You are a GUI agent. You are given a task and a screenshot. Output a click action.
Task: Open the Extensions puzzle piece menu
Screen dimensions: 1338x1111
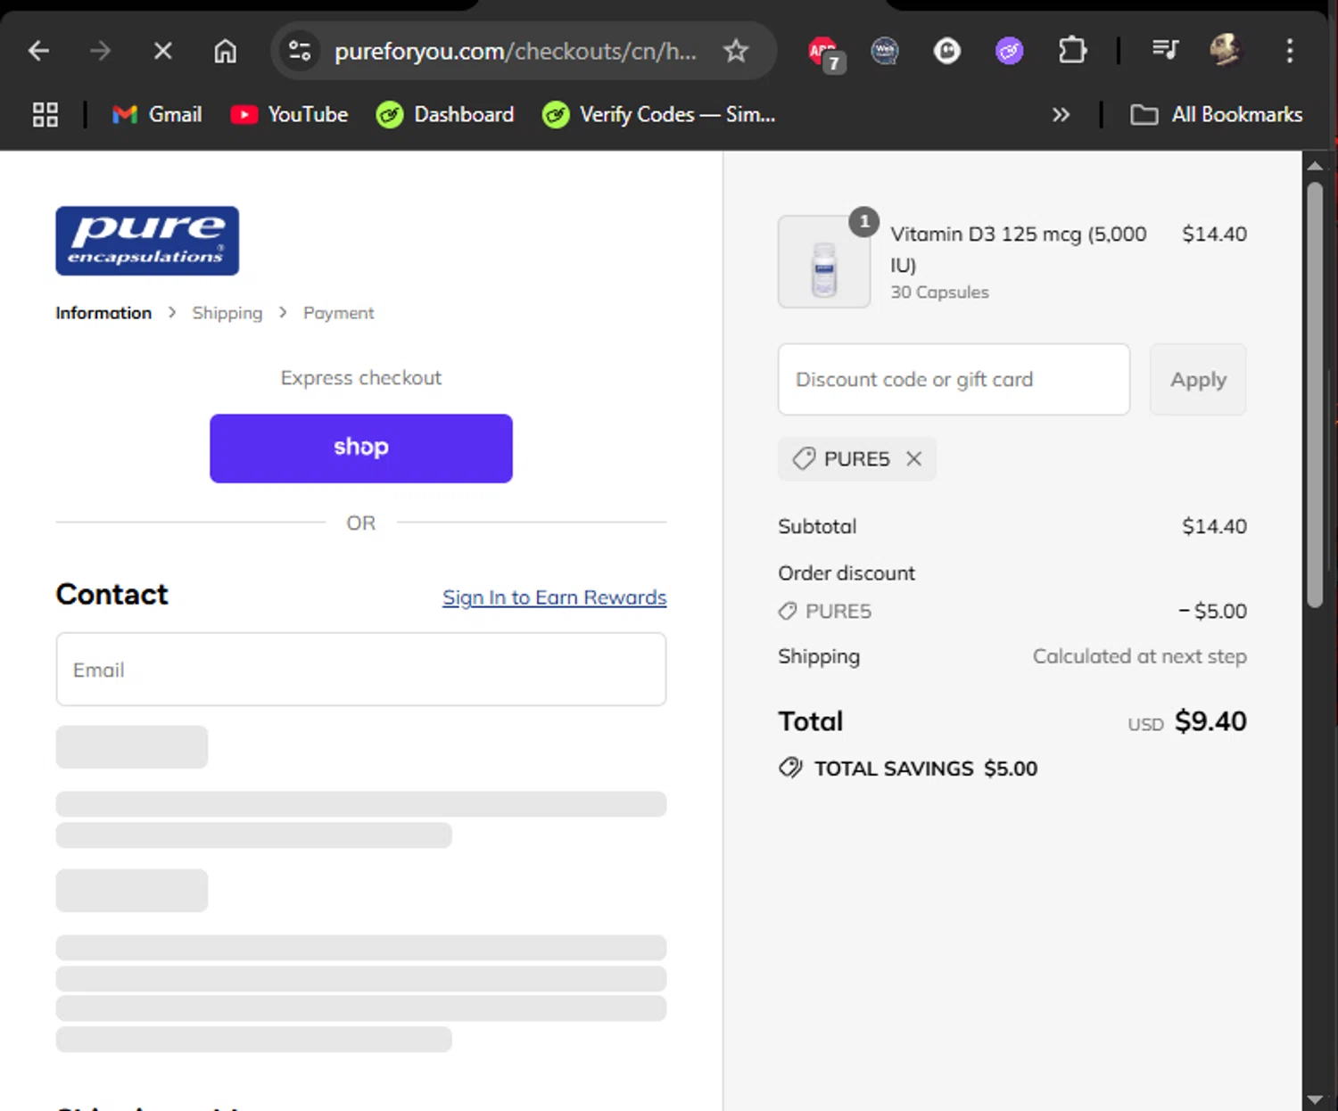point(1072,51)
